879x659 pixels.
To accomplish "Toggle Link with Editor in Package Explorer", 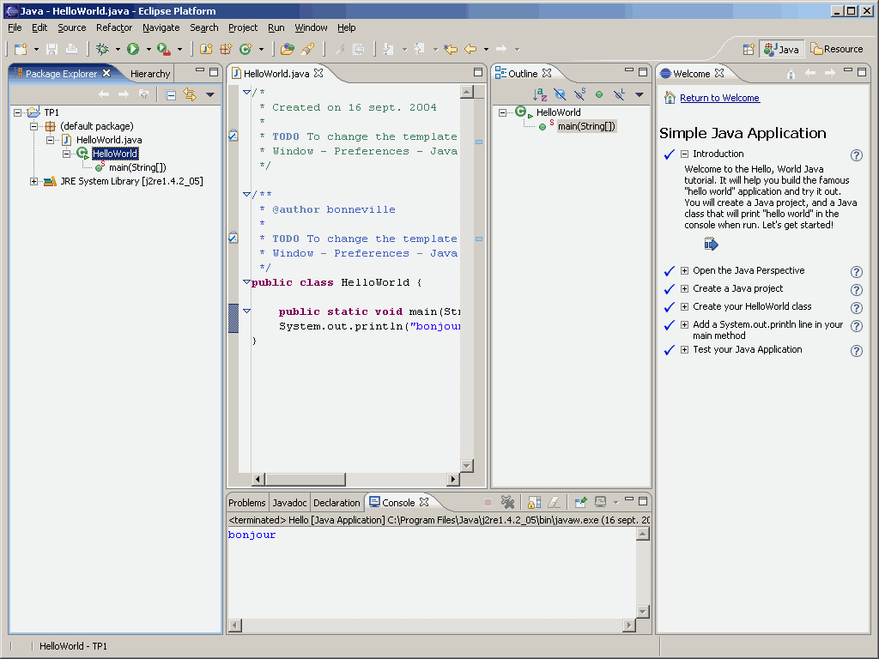I will pyautogui.click(x=190, y=94).
